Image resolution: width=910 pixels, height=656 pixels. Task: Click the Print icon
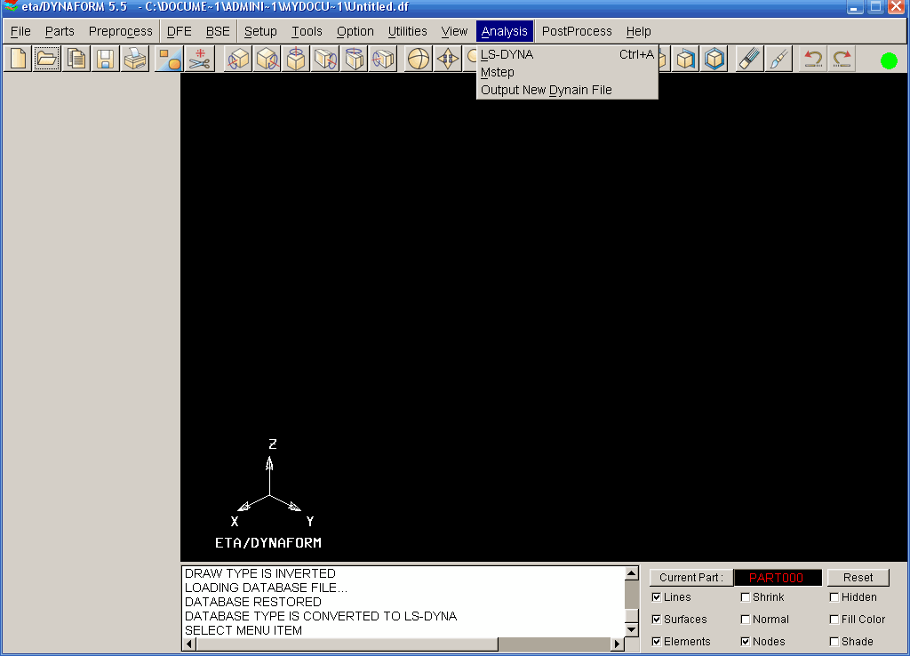[135, 60]
